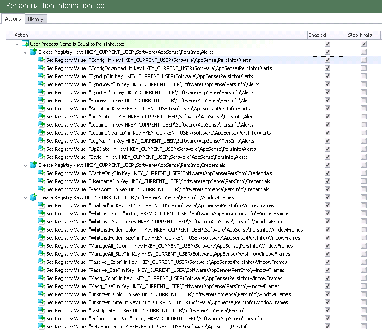Screen dimensions: 382x332
Task: Click the registry value icon for "Username"
Action: (x=41, y=181)
